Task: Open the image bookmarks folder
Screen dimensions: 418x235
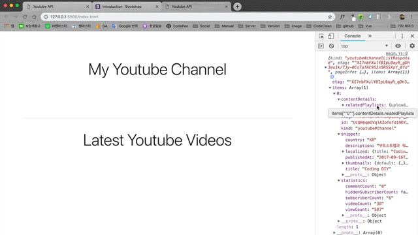Action: pyautogui.click(x=293, y=26)
